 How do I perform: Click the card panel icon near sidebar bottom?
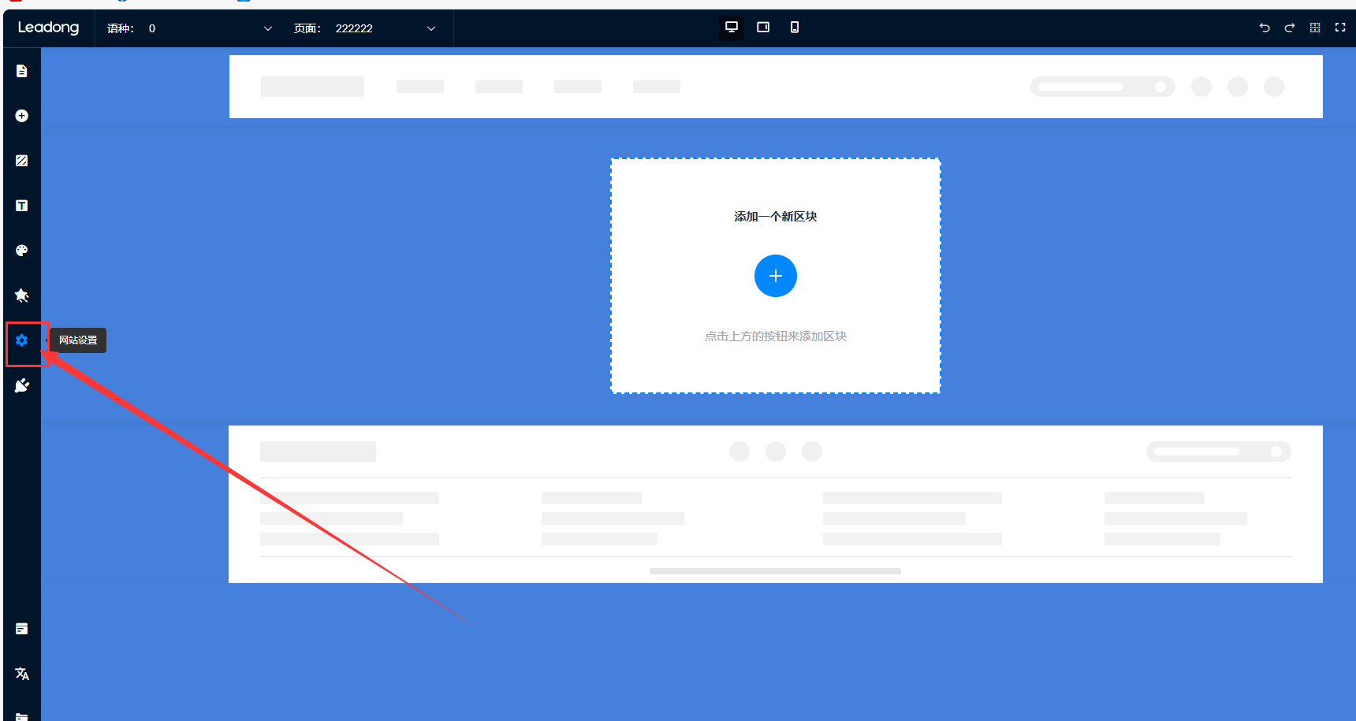click(x=22, y=629)
